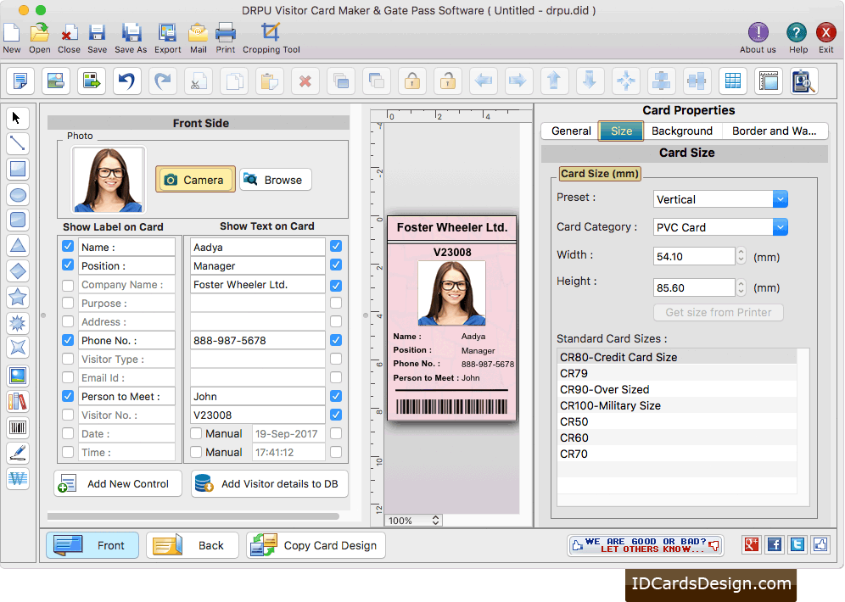Pick the Line drawing tool
Screen dimensions: 845x602
19,143
